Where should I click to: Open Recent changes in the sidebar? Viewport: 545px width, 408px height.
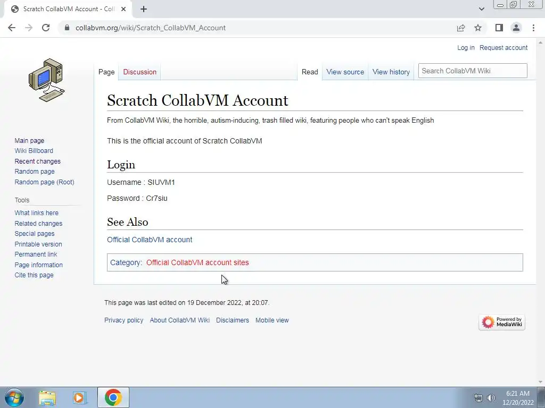[38, 161]
